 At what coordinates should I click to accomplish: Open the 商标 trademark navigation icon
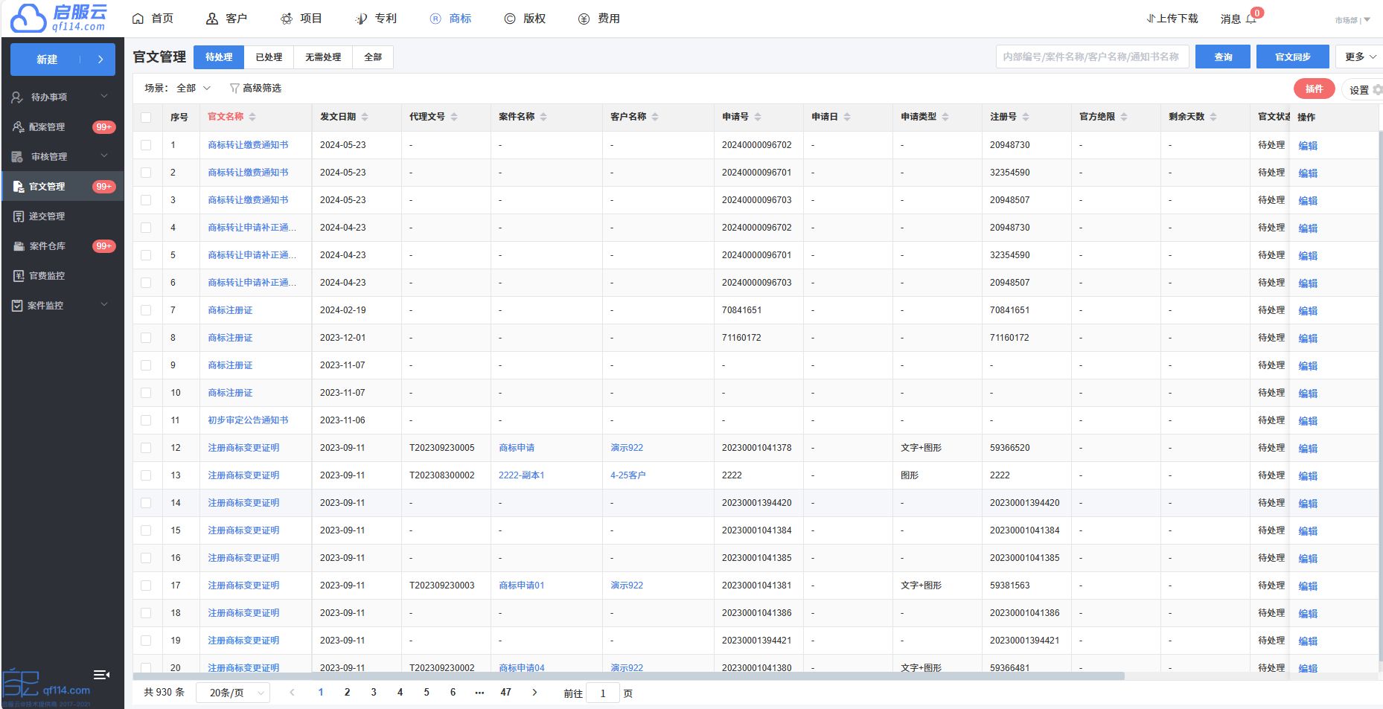click(x=435, y=19)
